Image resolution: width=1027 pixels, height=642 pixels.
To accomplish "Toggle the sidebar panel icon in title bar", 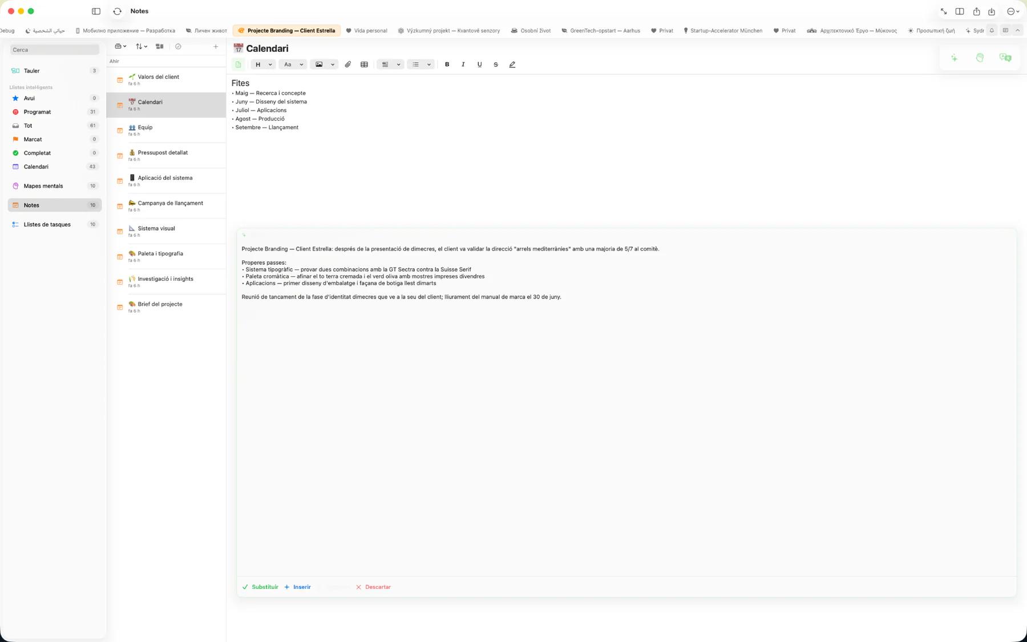I will tap(96, 11).
